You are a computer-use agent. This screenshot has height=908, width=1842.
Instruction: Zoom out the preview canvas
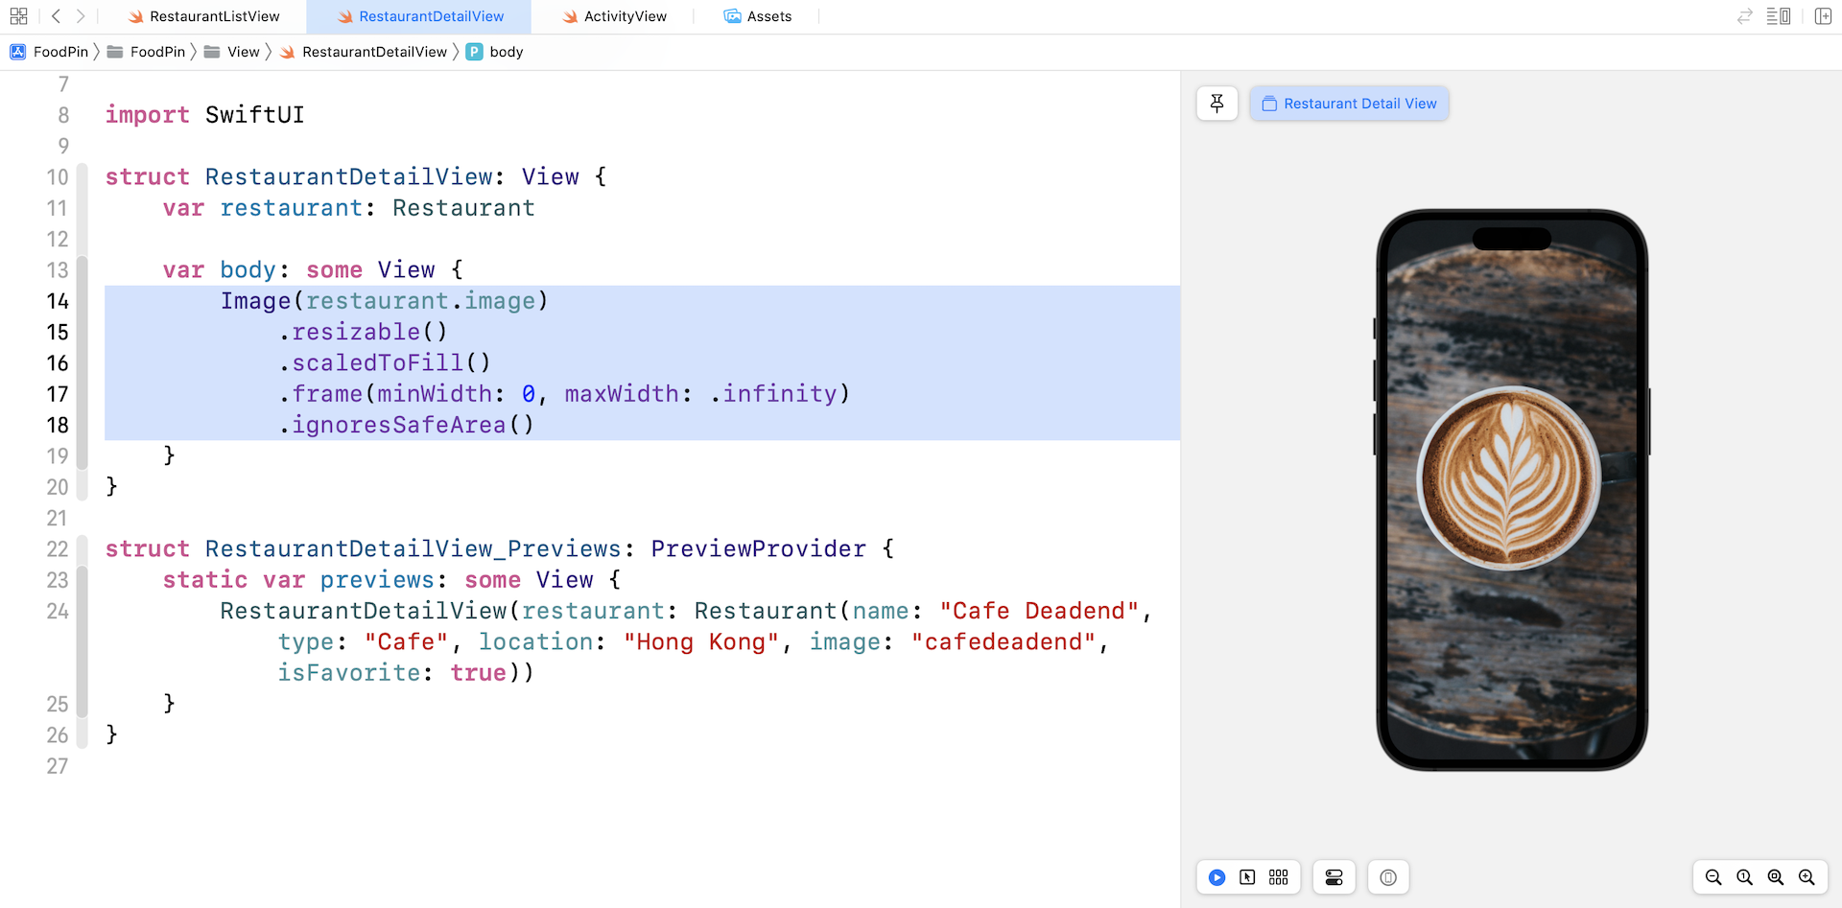point(1713,877)
